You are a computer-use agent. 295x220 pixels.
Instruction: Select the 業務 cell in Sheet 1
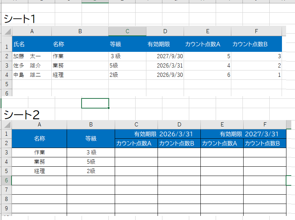point(80,66)
